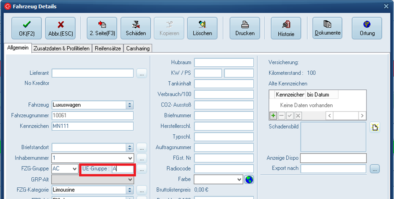
Task: Expand the Inhabernummer dropdown
Action: point(130,158)
